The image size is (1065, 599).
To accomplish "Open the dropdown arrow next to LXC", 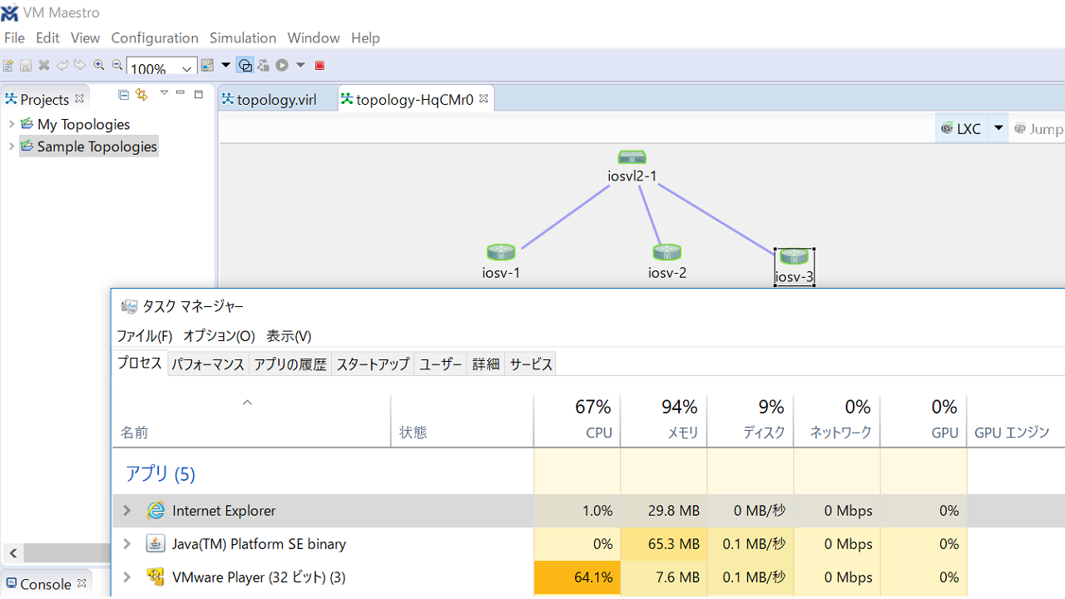I will click(x=998, y=129).
